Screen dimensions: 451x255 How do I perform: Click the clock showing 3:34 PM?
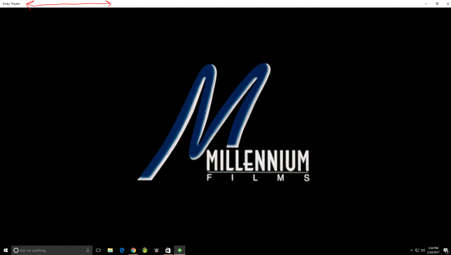coord(433,250)
